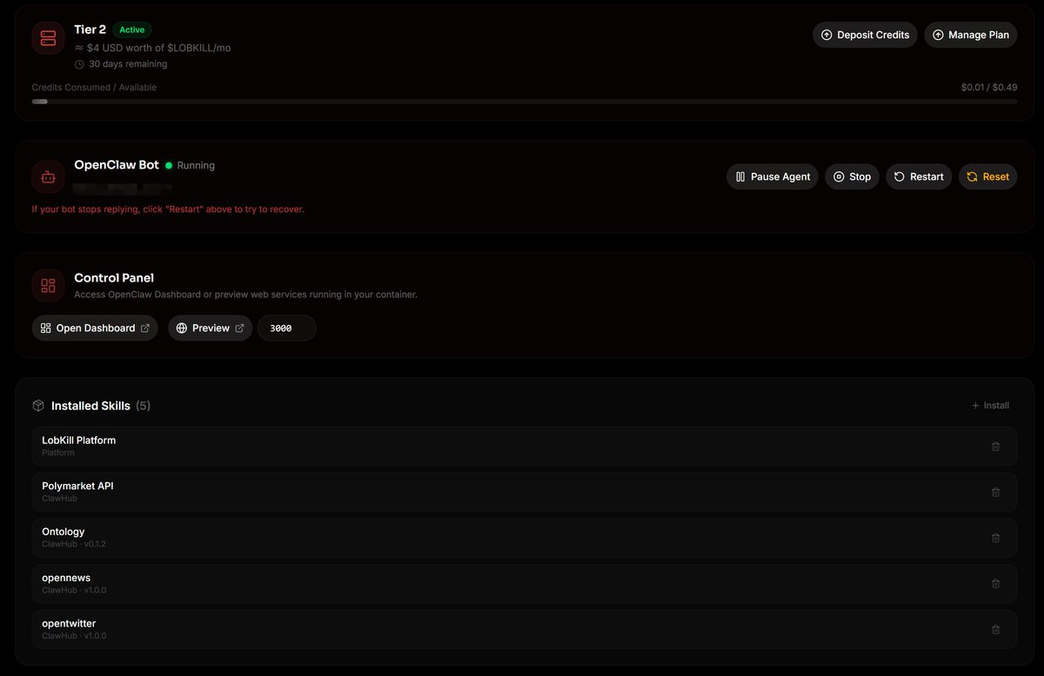Deposit Credits to the account
The width and height of the screenshot is (1044, 676).
tap(865, 35)
